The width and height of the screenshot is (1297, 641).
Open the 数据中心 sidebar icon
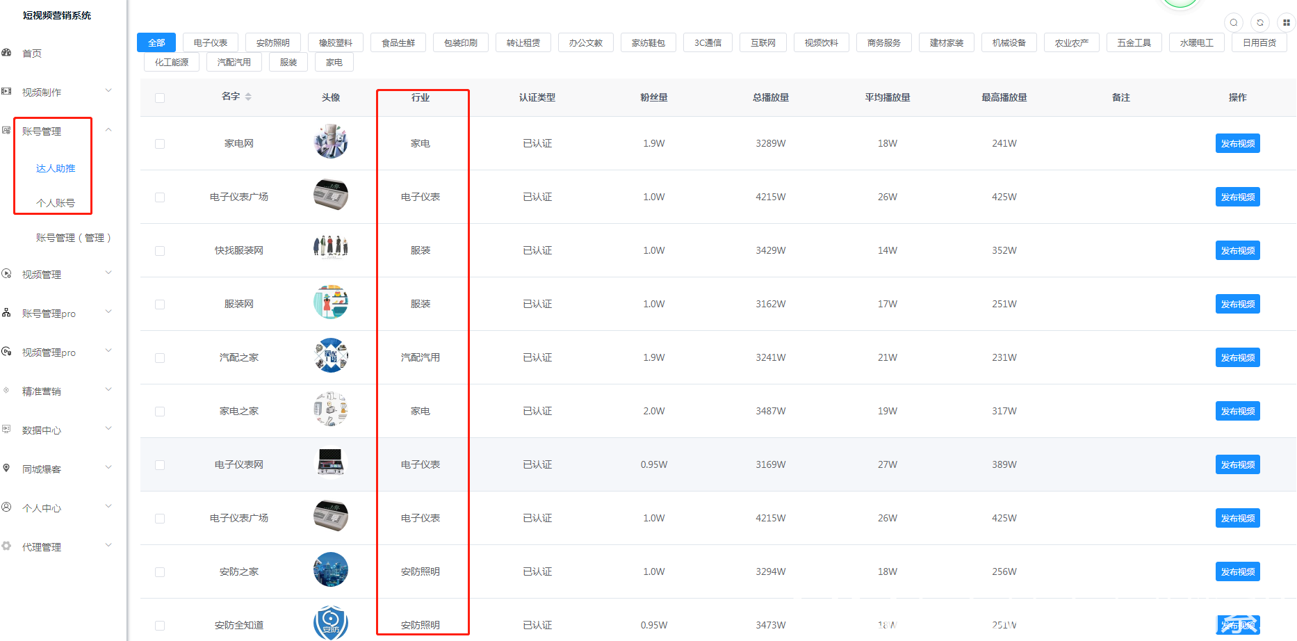pos(7,430)
